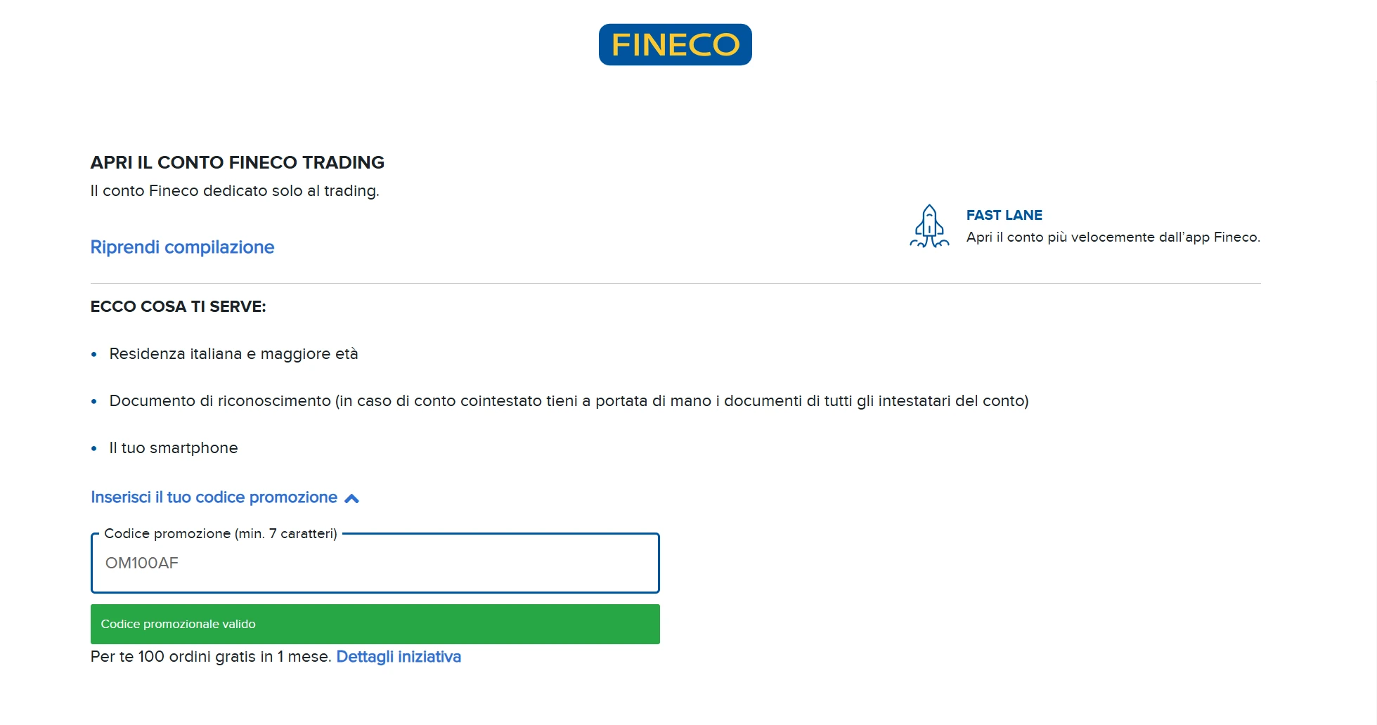1377x725 pixels.
Task: Select the OM100AF promo code text
Action: pyautogui.click(x=143, y=563)
